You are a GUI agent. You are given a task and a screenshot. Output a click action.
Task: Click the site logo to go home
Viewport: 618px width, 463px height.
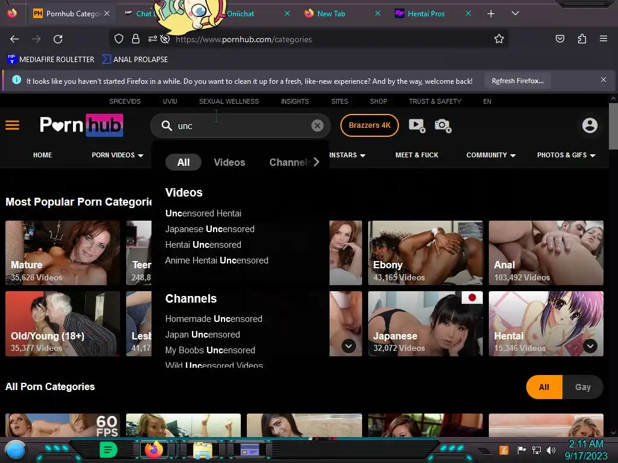tap(81, 125)
